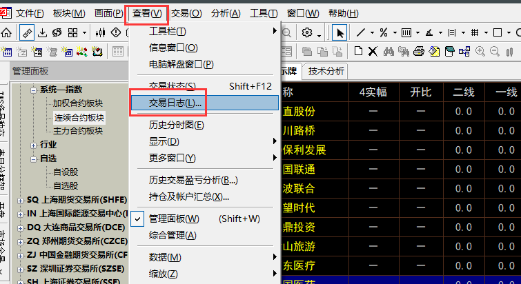The width and height of the screenshot is (521, 284).
Task: Open dropdown arrow beside the line tool
Action: [x=372, y=33]
